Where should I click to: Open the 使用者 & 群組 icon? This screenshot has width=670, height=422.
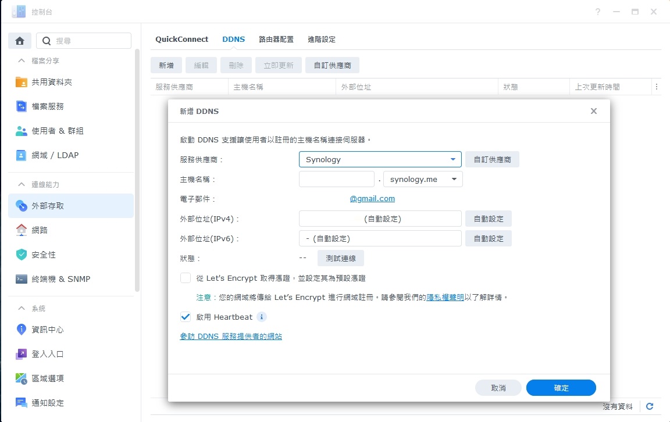point(21,131)
